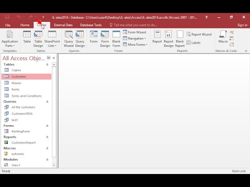Open Query Design
The width and height of the screenshot is (250, 187).
[80, 39]
